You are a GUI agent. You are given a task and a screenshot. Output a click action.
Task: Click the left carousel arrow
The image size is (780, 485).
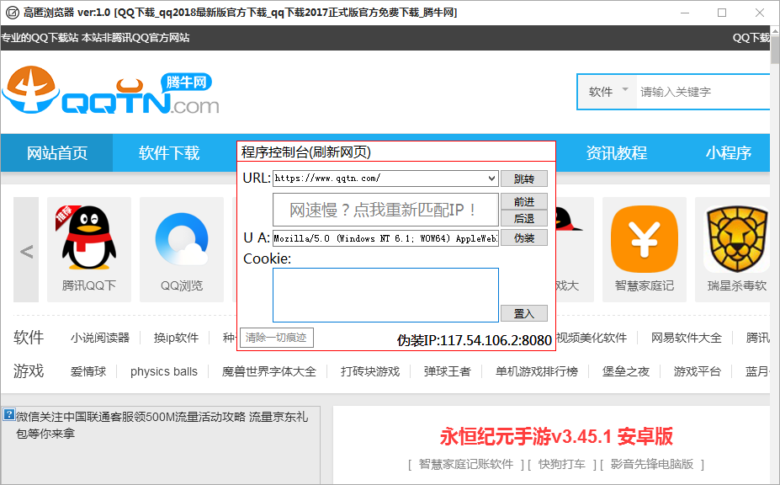(x=26, y=250)
